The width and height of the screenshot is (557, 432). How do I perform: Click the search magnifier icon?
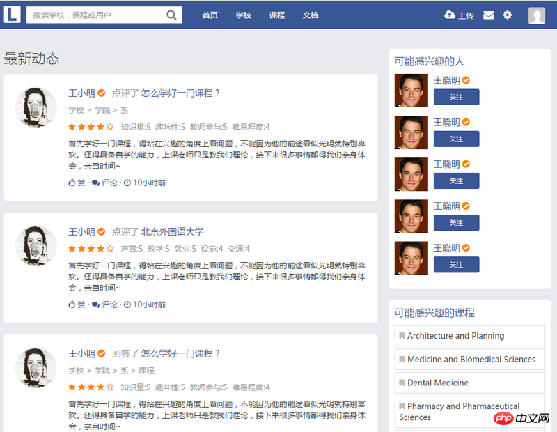pos(171,15)
